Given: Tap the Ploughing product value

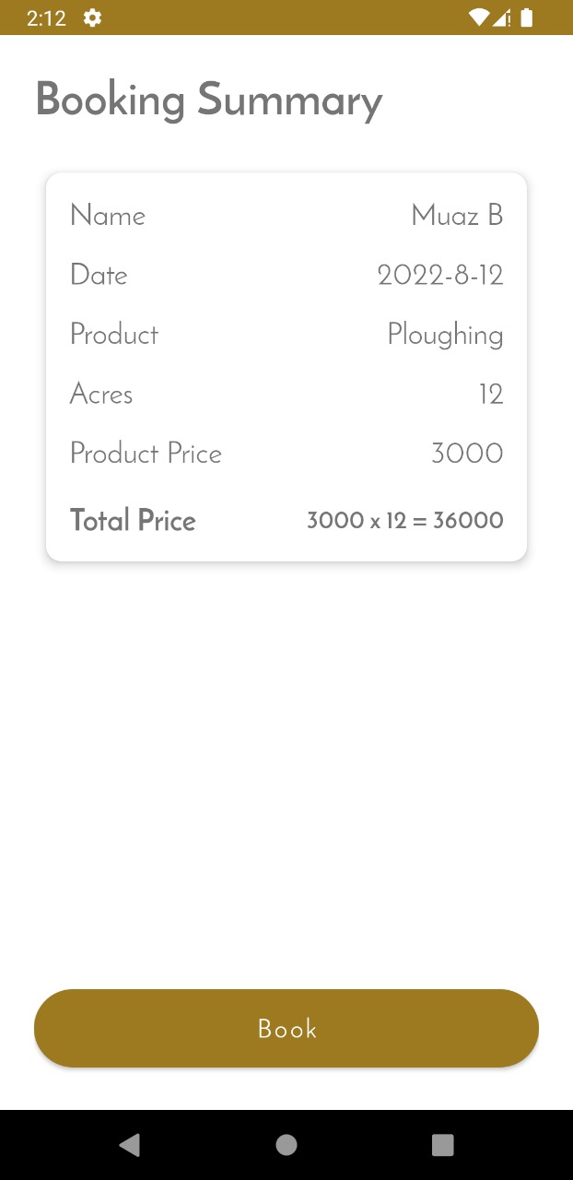Looking at the screenshot, I should 445,335.
